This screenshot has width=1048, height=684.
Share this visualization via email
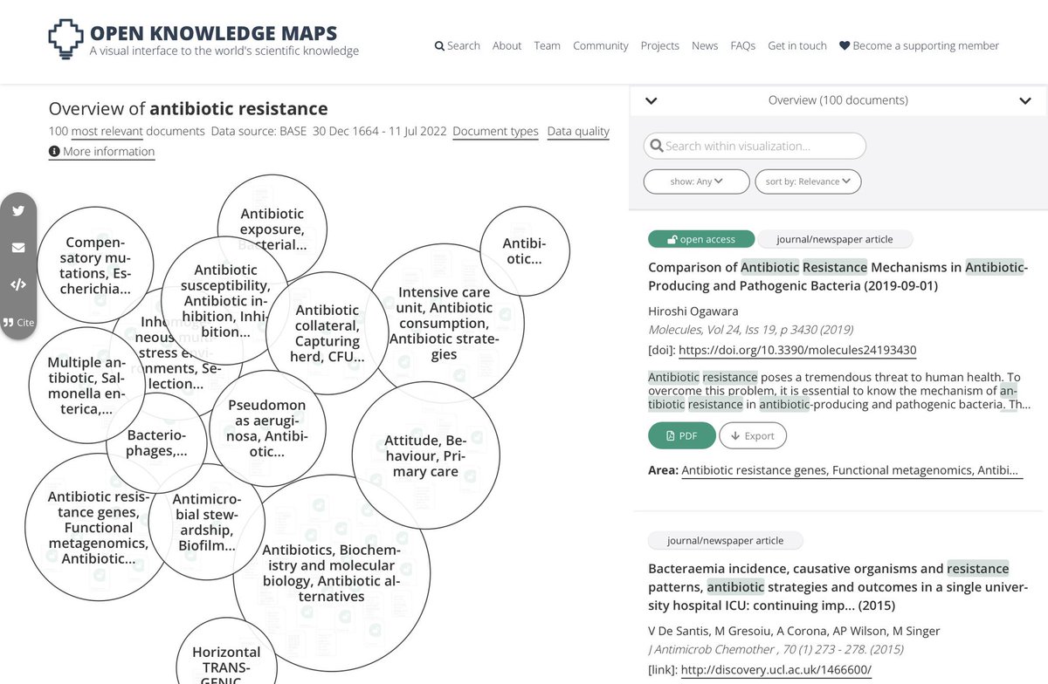18,248
